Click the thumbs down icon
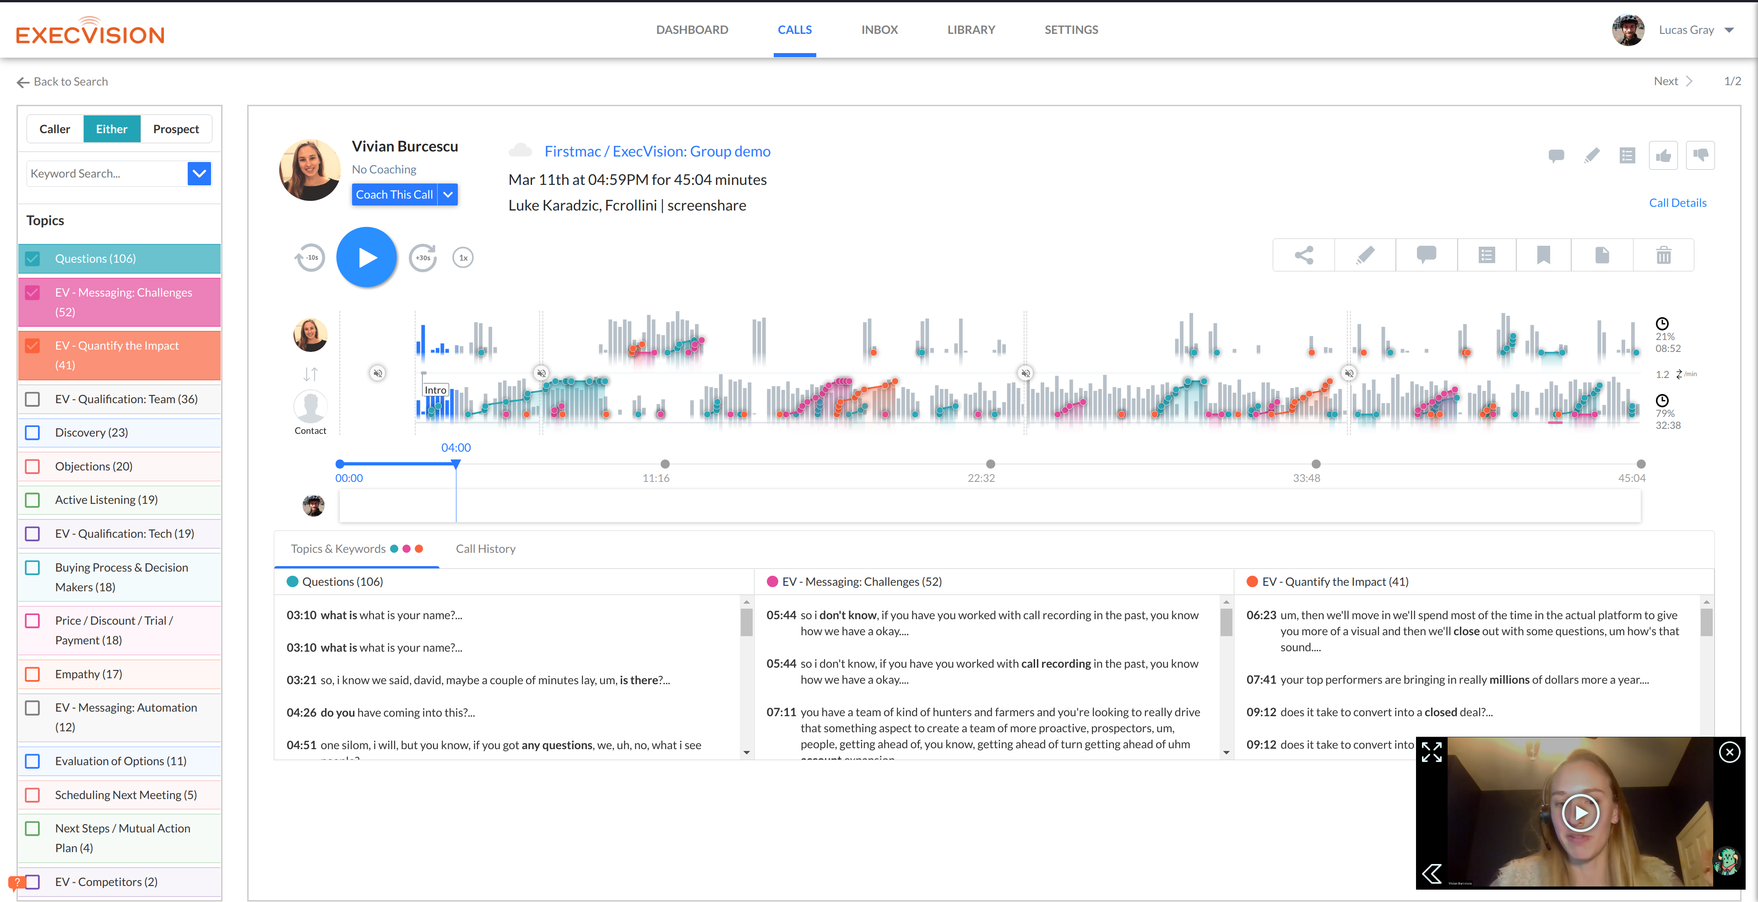1758x902 pixels. coord(1700,156)
